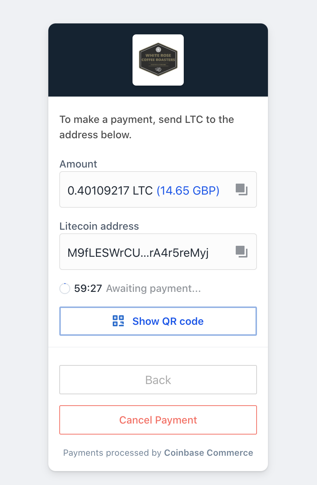Copy the LTC amount value
Viewport: 317px width, 485px height.
tap(242, 190)
